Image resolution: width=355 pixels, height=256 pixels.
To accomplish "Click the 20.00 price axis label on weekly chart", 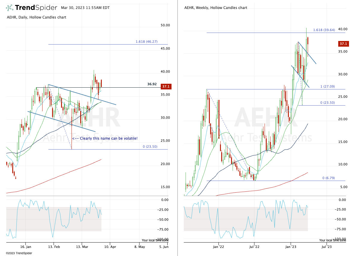I will tap(343, 119).
